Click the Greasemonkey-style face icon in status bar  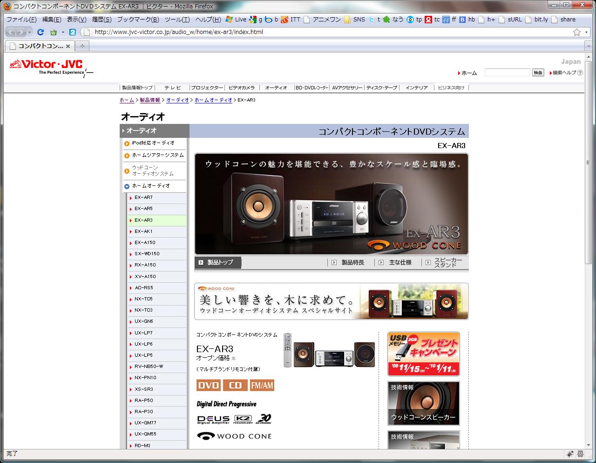[x=581, y=454]
